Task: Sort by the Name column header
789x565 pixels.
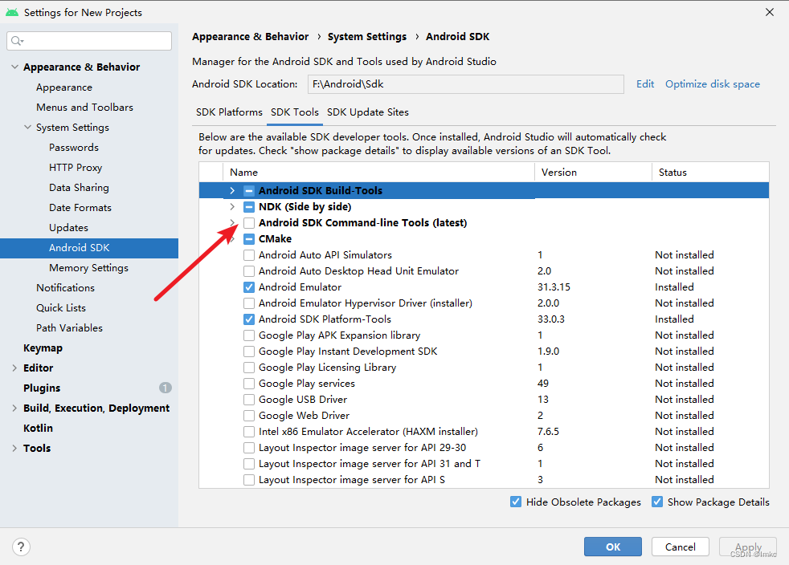Action: 378,172
